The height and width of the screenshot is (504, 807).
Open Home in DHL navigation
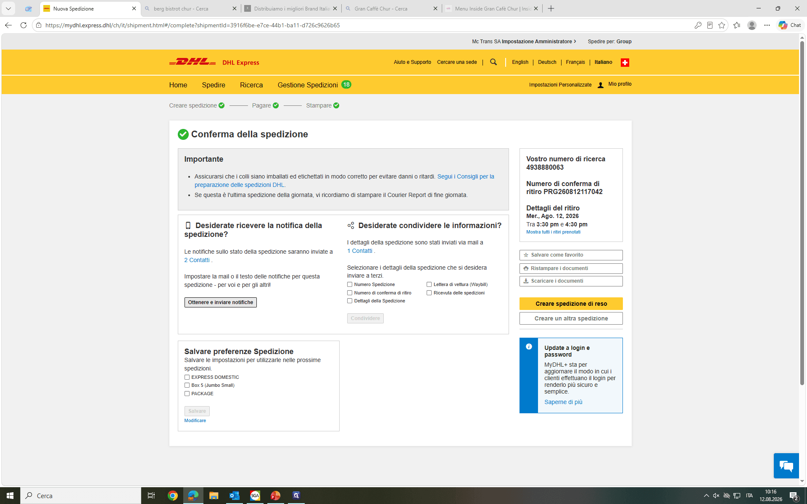coord(178,85)
